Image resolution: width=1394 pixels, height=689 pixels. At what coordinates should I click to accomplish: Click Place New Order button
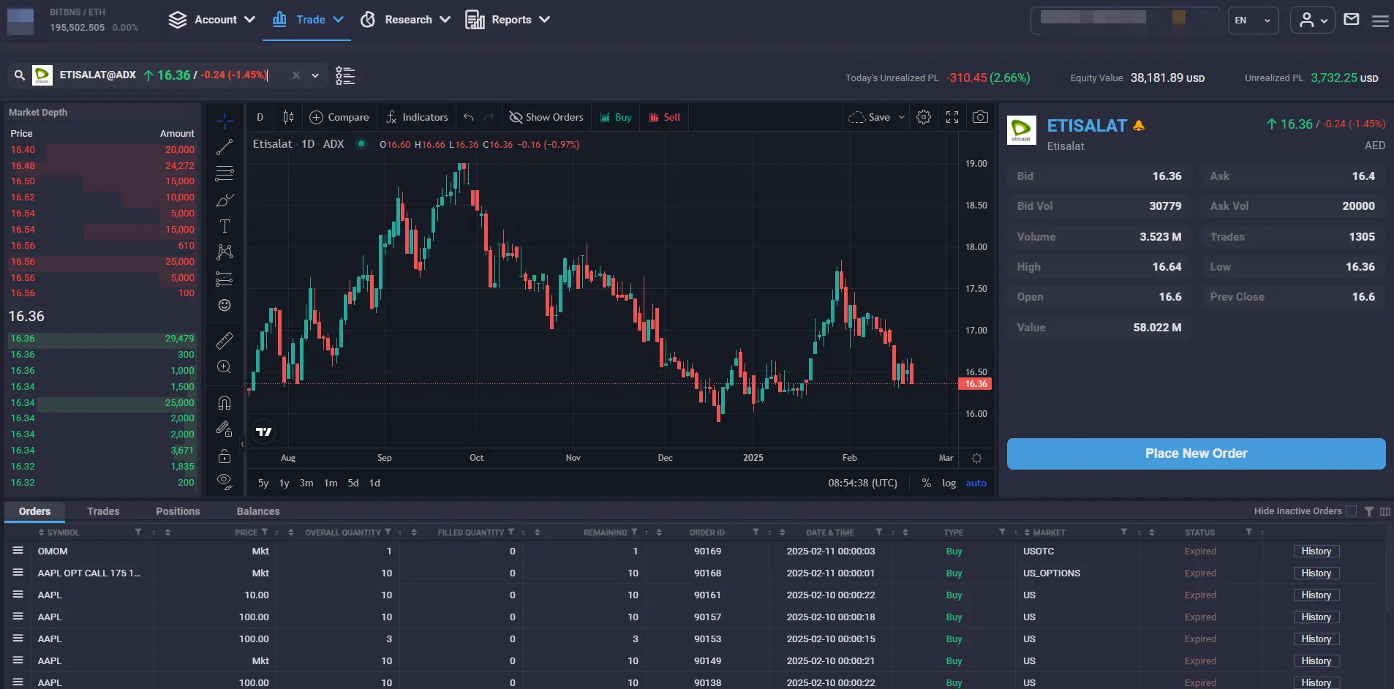pyautogui.click(x=1196, y=453)
